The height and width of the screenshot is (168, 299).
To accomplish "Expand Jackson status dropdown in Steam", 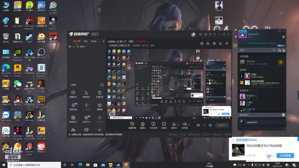I will 261,34.
